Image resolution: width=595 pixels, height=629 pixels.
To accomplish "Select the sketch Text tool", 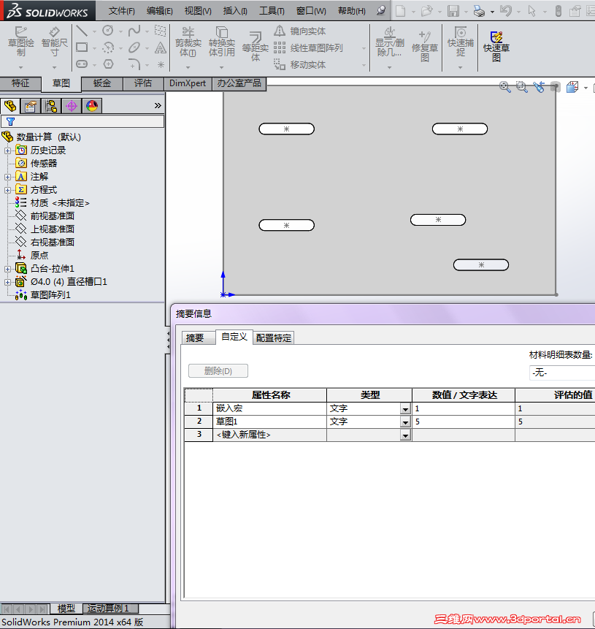I will (161, 47).
